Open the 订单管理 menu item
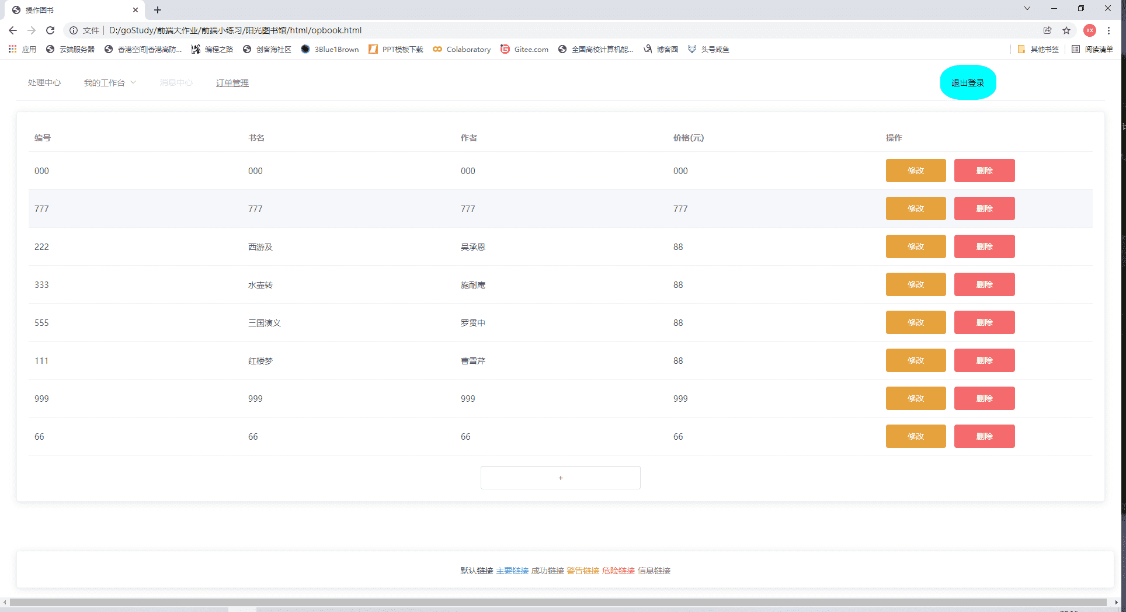 click(232, 83)
